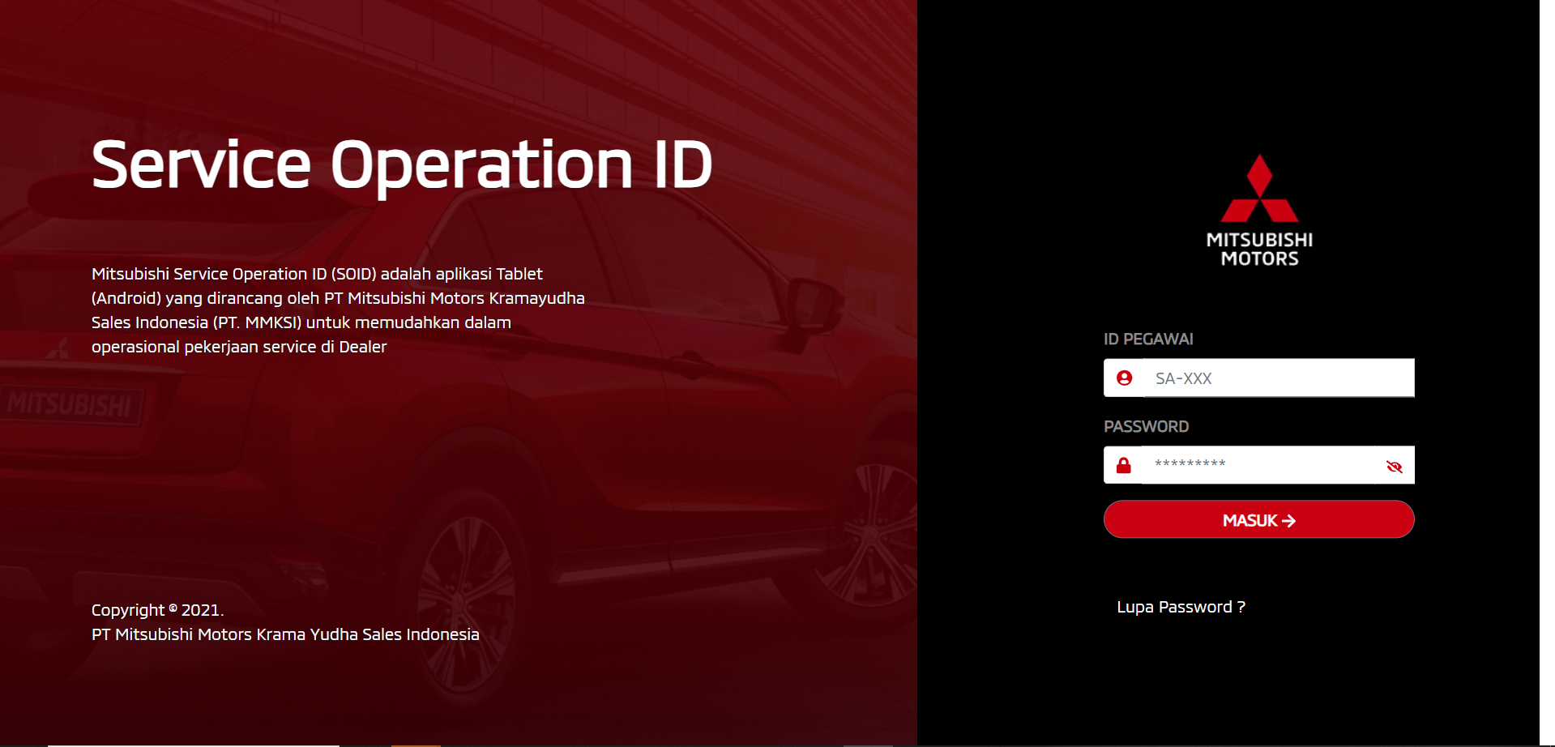This screenshot has height=747, width=1555.
Task: Click the user icon beside ID Pegawai field
Action: [x=1124, y=378]
